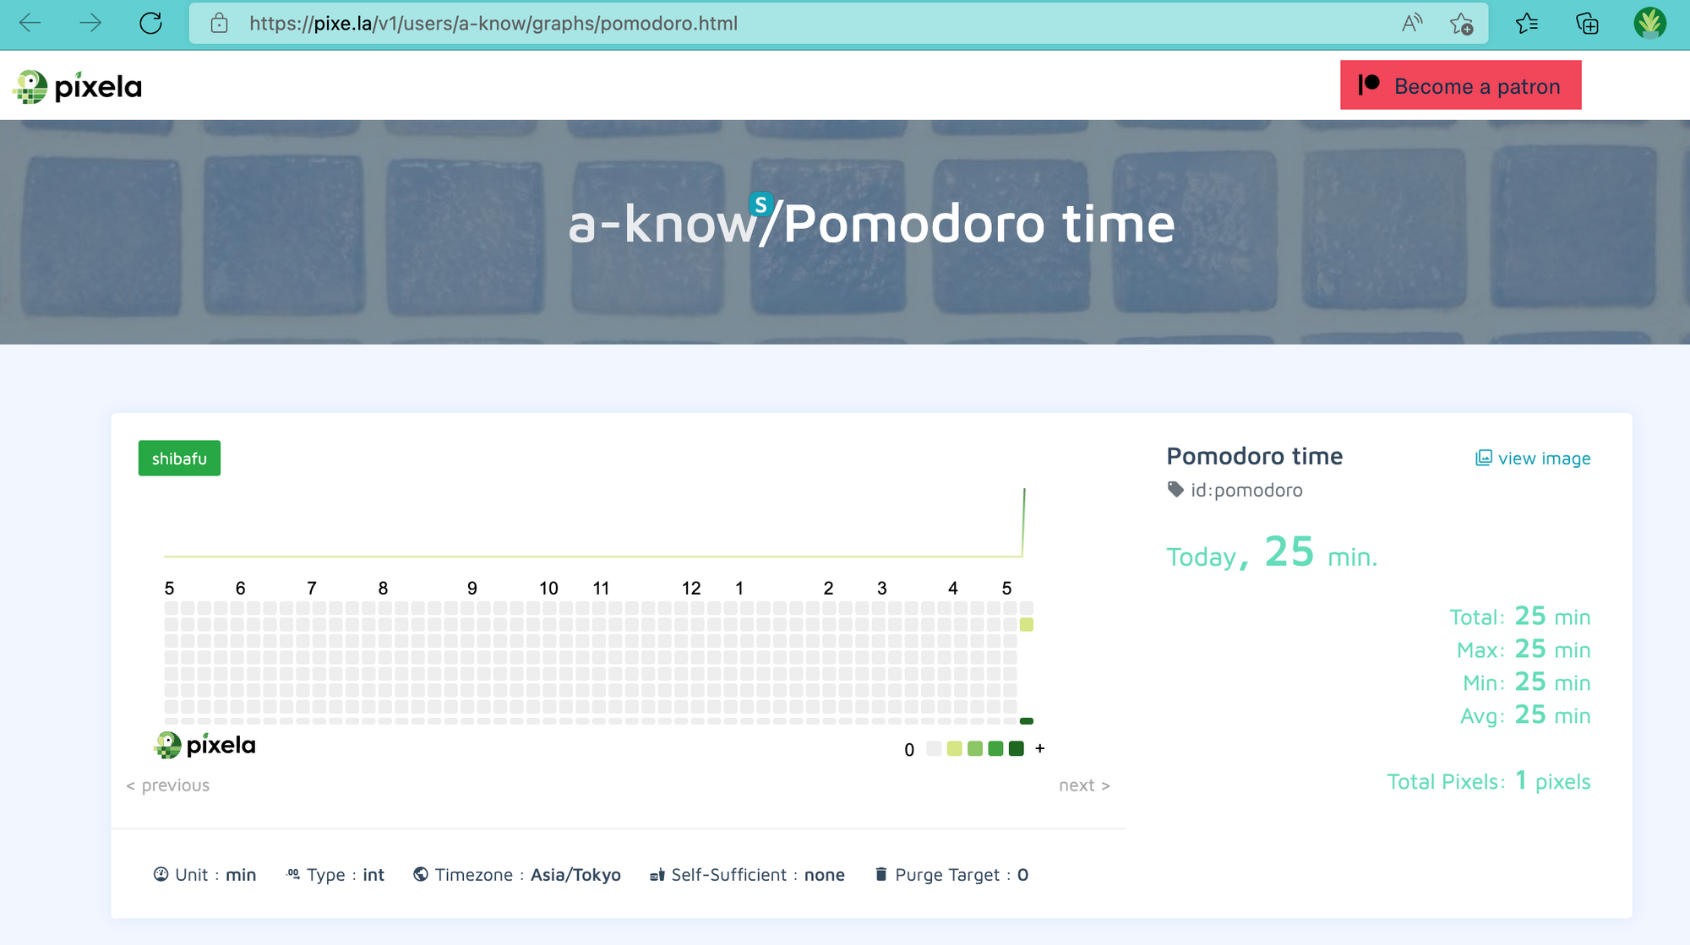This screenshot has height=945, width=1690.
Task: Click the 'none' Self-Sufficient value
Action: click(824, 875)
